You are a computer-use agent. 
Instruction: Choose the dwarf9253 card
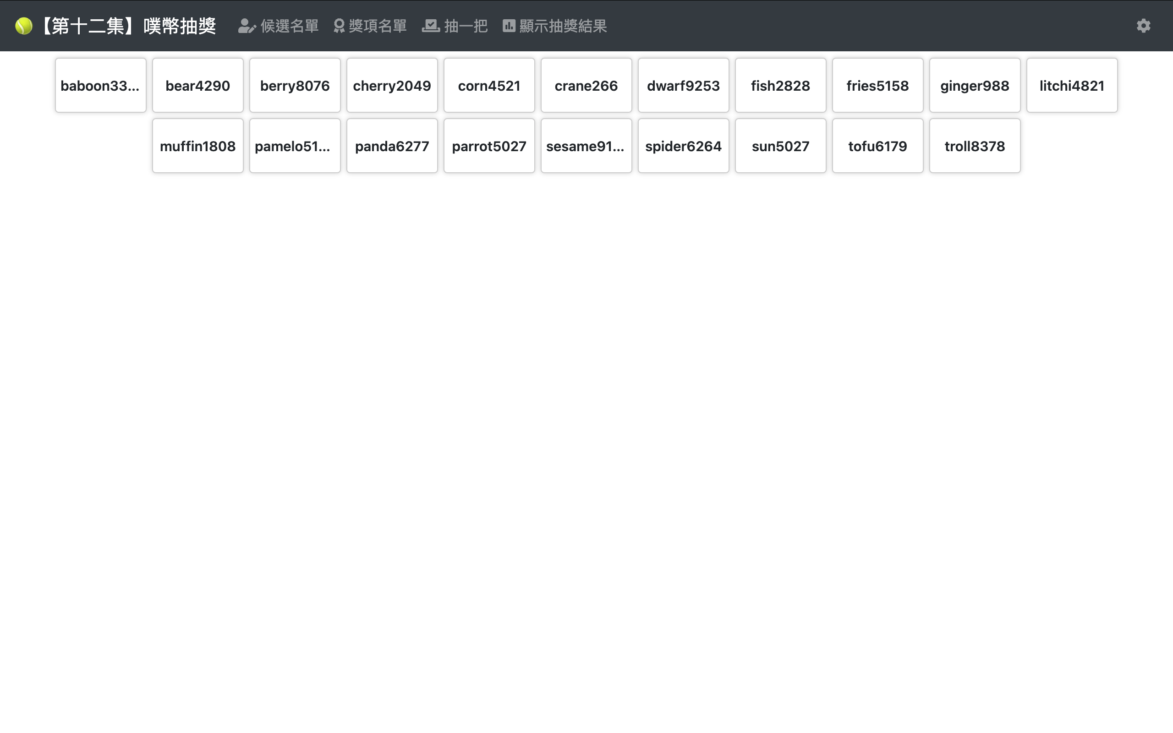pos(684,85)
